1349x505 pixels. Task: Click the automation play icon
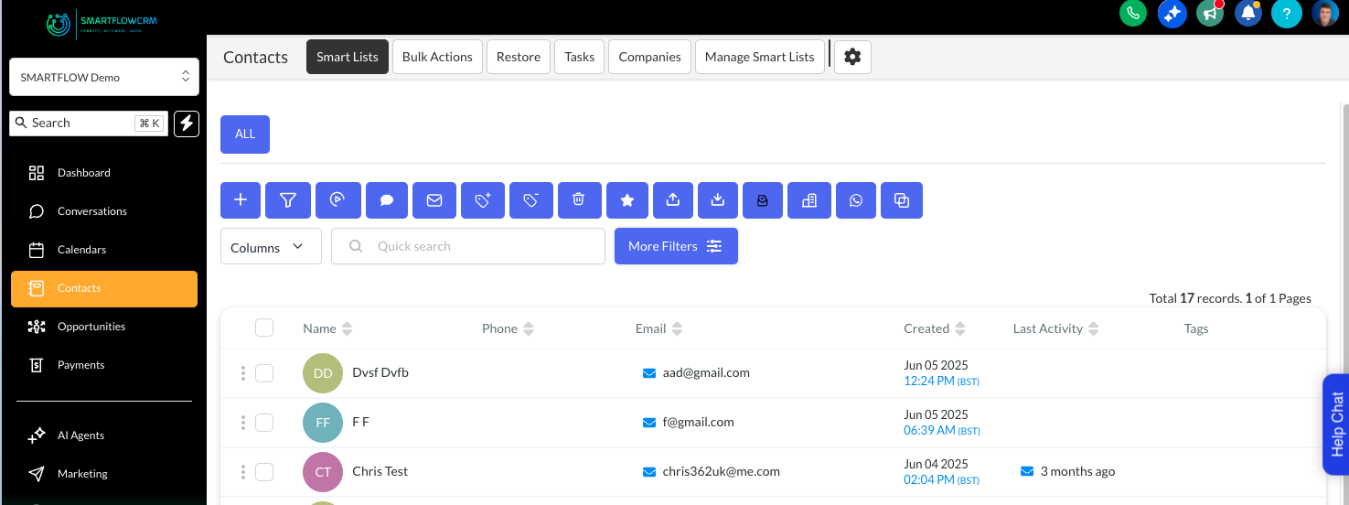tap(337, 200)
